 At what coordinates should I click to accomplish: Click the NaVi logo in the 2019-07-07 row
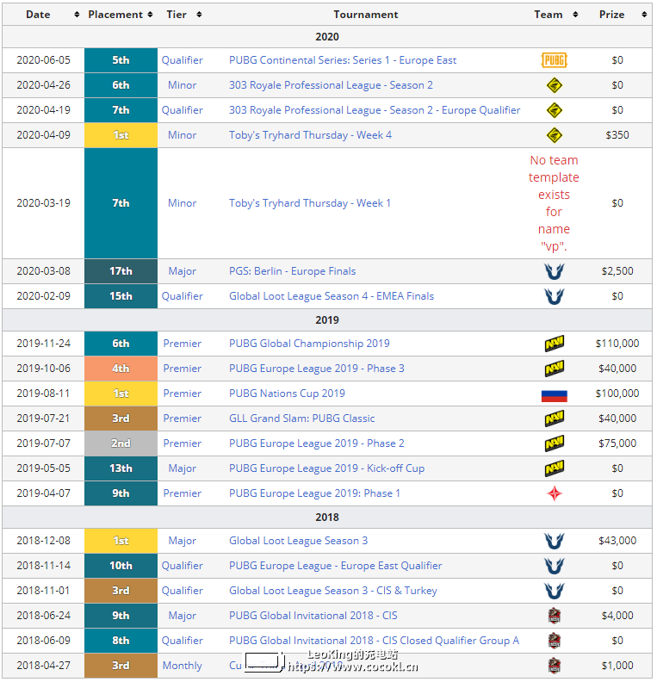pos(554,443)
